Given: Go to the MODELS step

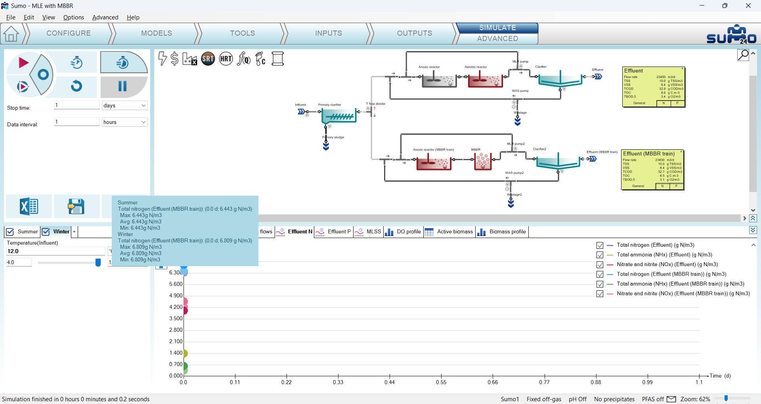Looking at the screenshot, I should click(157, 33).
